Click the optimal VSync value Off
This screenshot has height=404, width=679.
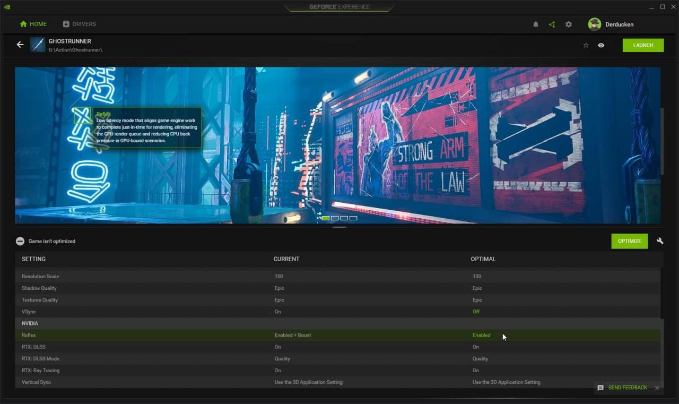[476, 312]
